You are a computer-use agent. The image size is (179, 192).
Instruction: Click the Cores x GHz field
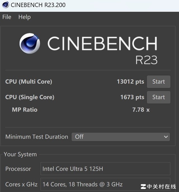pyautogui.click(x=105, y=184)
